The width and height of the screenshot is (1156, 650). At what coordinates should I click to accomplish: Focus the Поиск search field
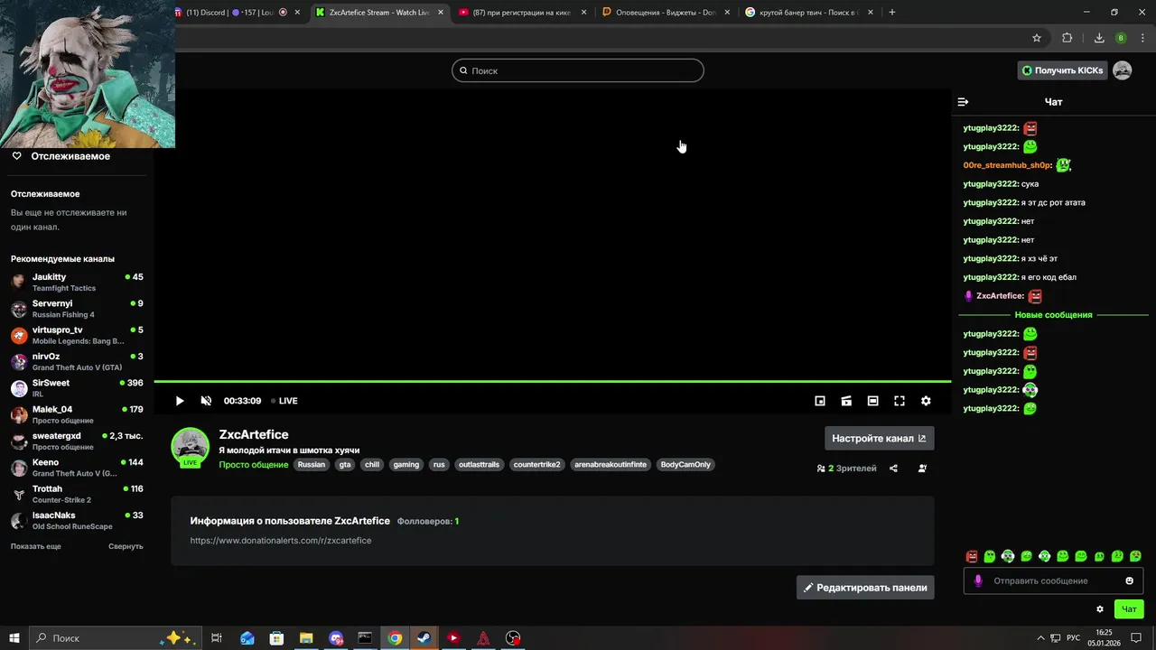coord(578,70)
